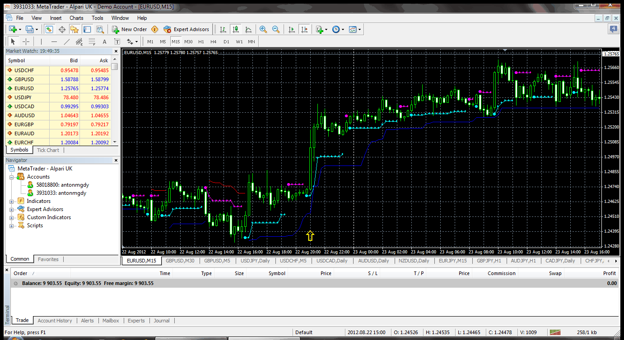Switch chart to candlesticks style
Screen dimensions: 624x340
(x=235, y=29)
